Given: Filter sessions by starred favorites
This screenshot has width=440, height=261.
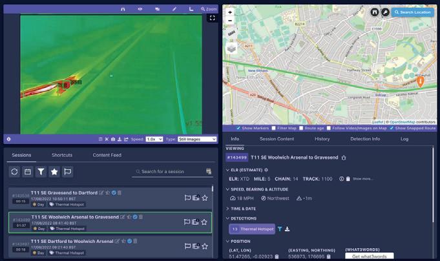Looking at the screenshot, I should (54, 171).
